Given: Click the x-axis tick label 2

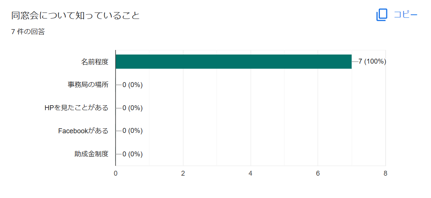Looking at the screenshot, I should [183, 173].
